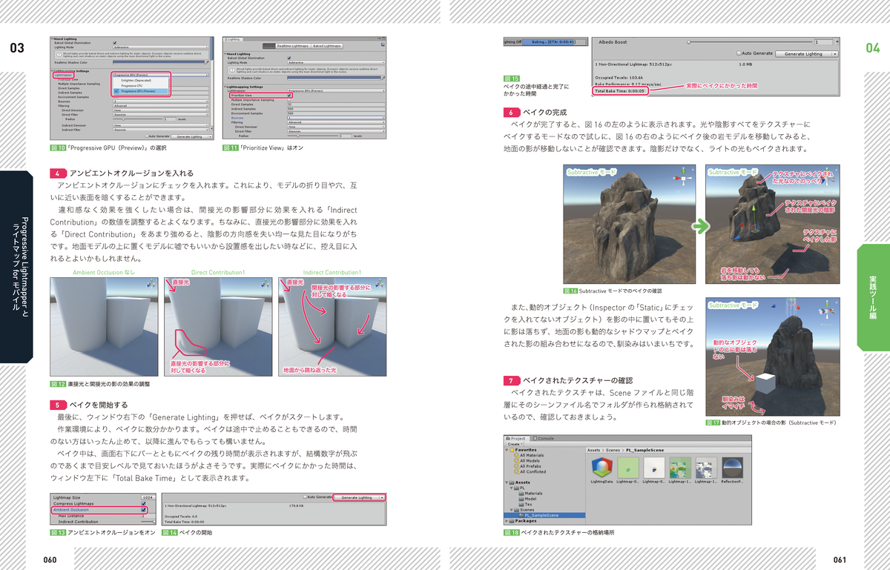Click the Realtime Shadow Color swatch in figure 11

tap(334, 78)
